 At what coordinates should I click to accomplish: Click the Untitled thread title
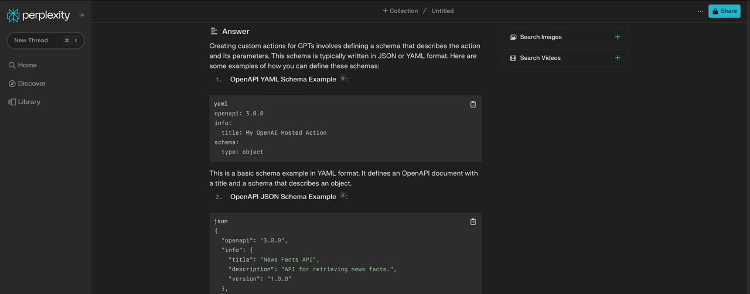coord(442,11)
